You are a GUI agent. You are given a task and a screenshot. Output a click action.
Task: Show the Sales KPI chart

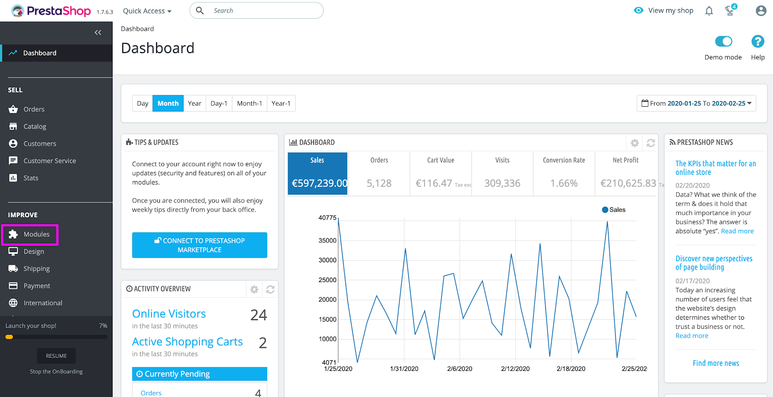click(x=317, y=174)
